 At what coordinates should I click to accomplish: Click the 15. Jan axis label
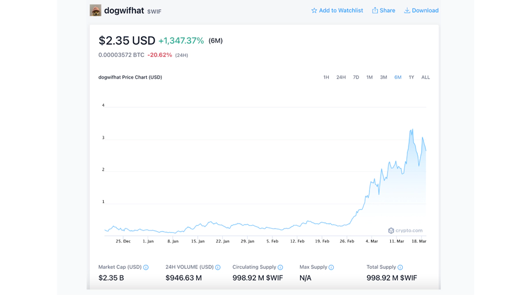tap(198, 241)
